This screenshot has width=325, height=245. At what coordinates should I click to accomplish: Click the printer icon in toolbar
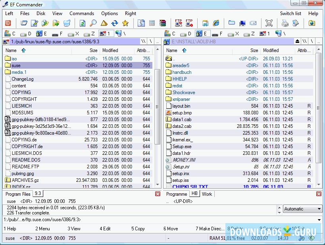pos(285,23)
